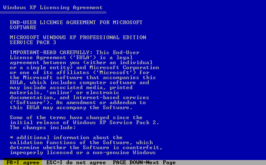Click the line 'The changes include:'
Viewport: 266px width, 165px height.
pos(43,127)
